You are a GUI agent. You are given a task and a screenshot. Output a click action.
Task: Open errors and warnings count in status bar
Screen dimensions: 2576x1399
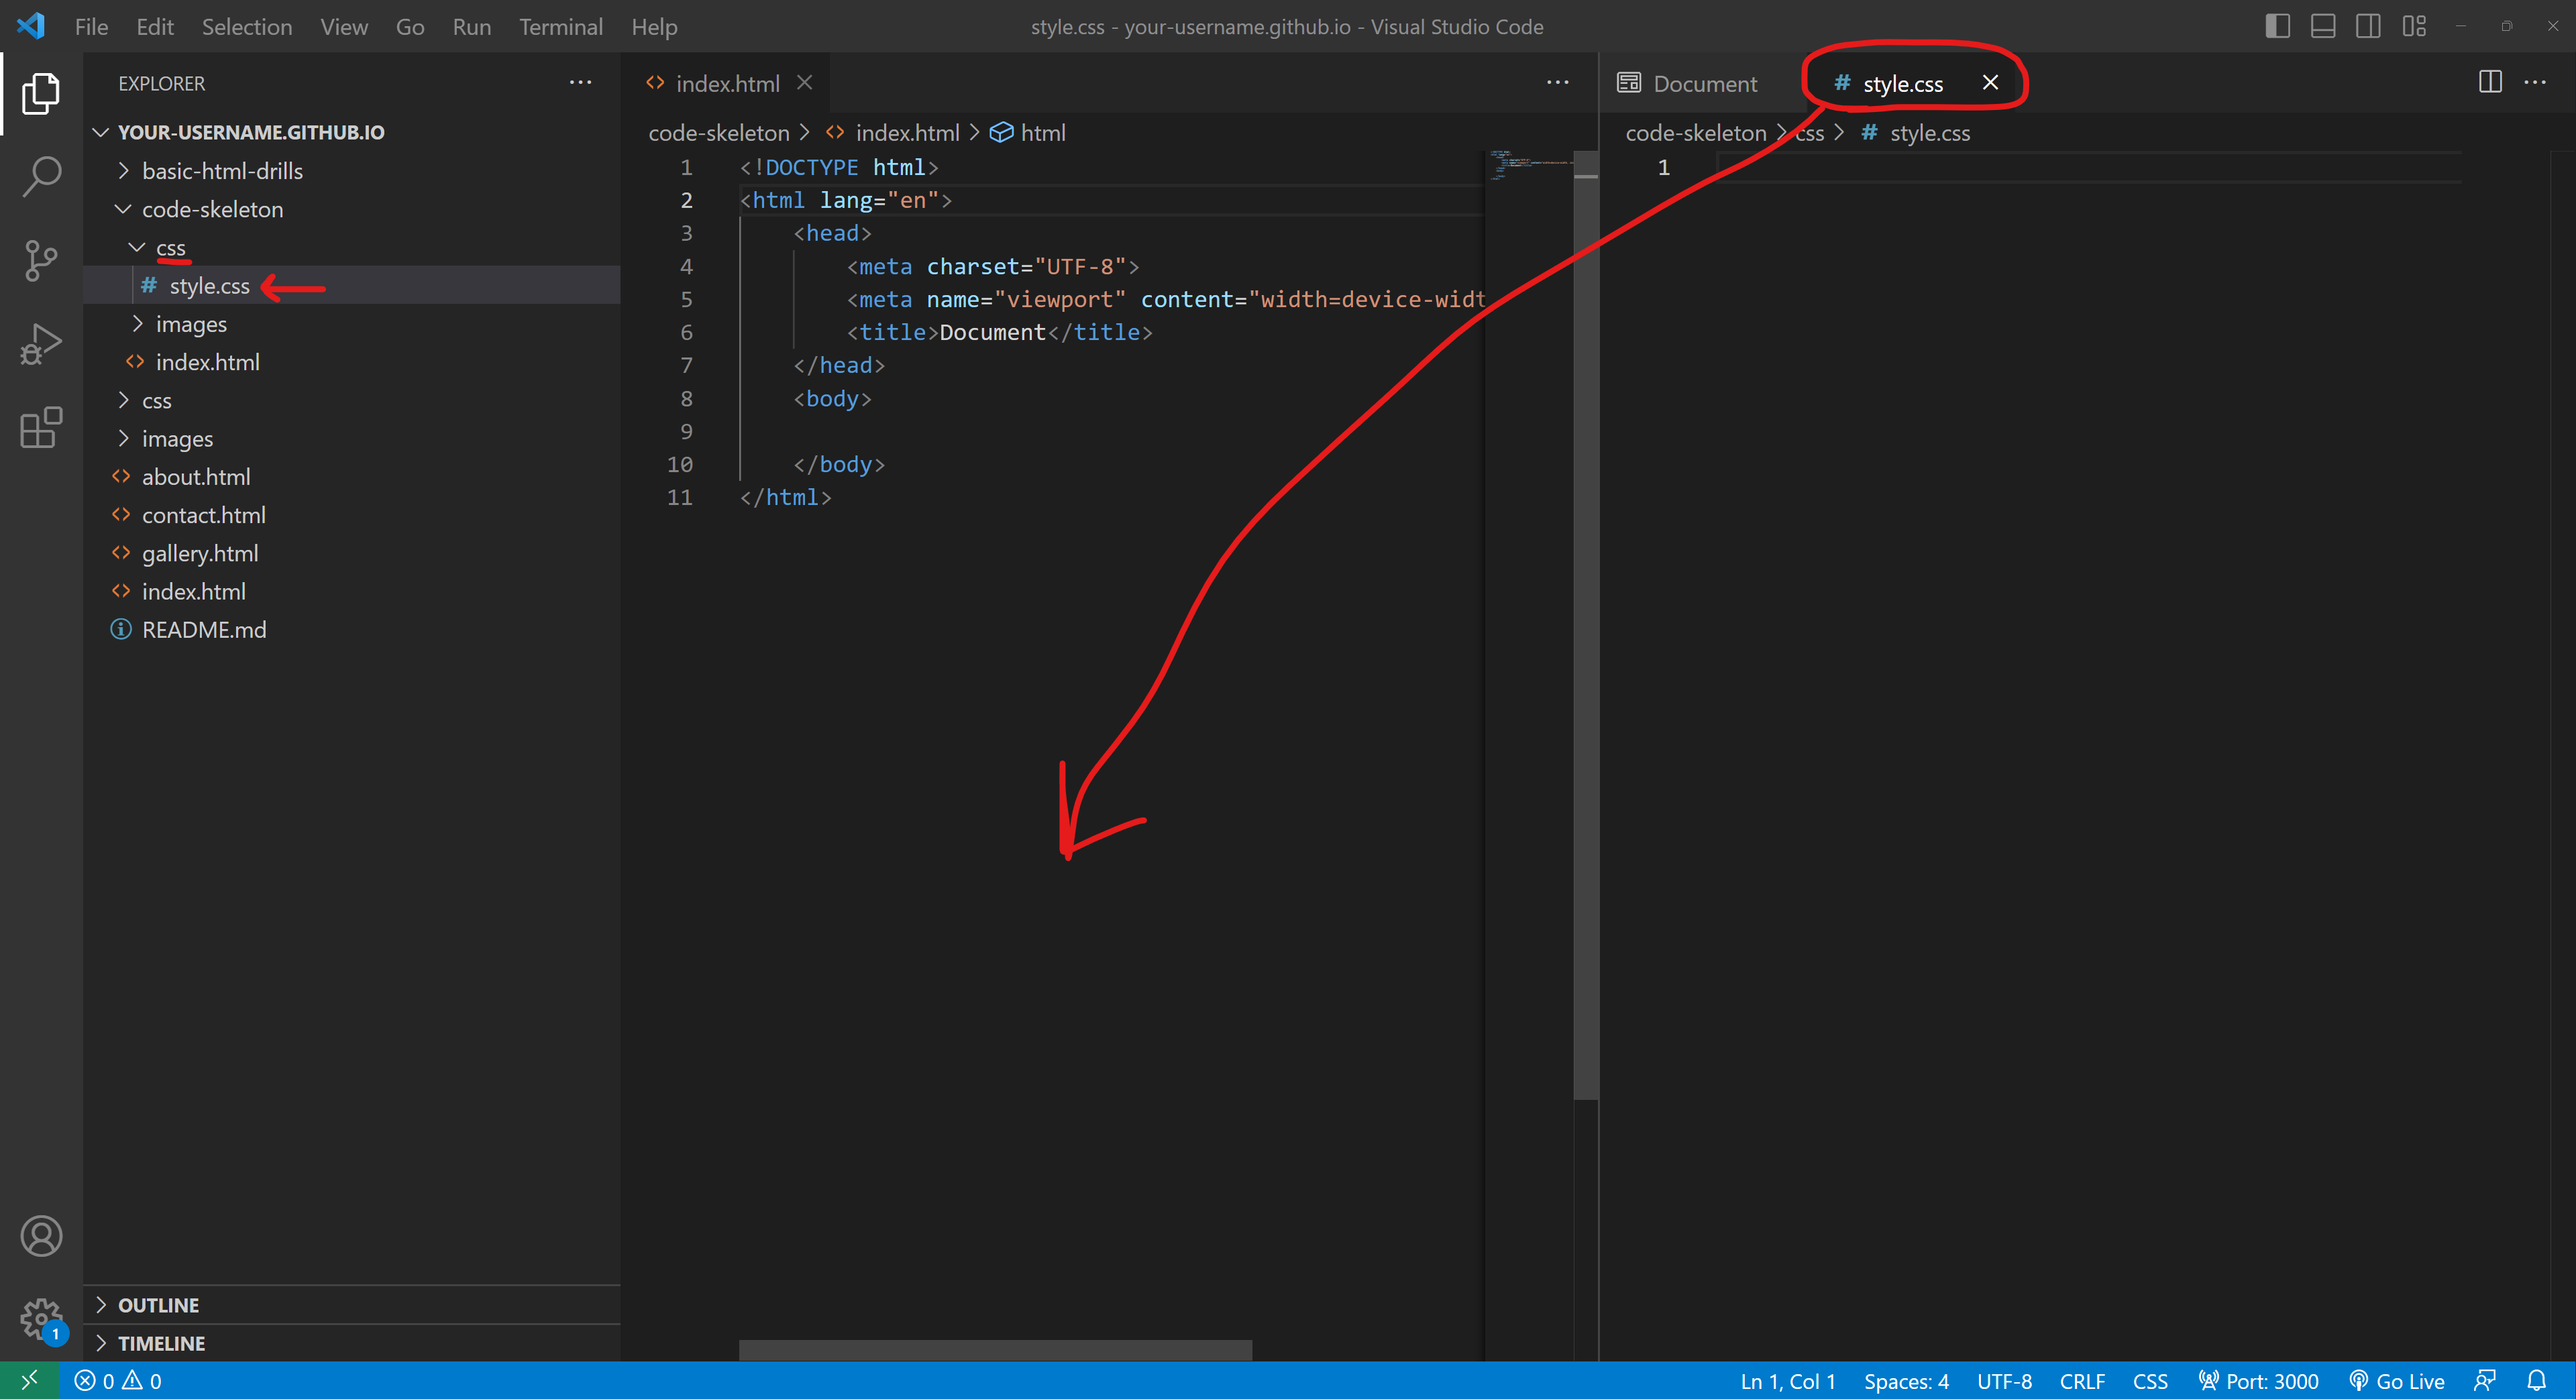tap(118, 1381)
